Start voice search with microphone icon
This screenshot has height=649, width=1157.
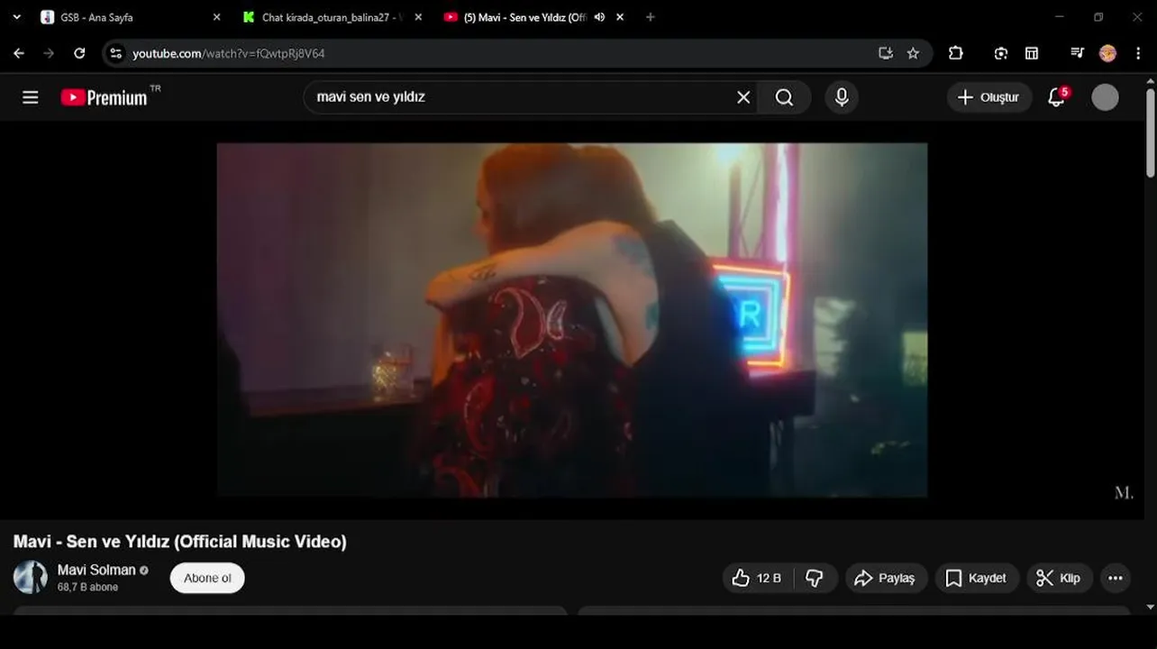[842, 97]
